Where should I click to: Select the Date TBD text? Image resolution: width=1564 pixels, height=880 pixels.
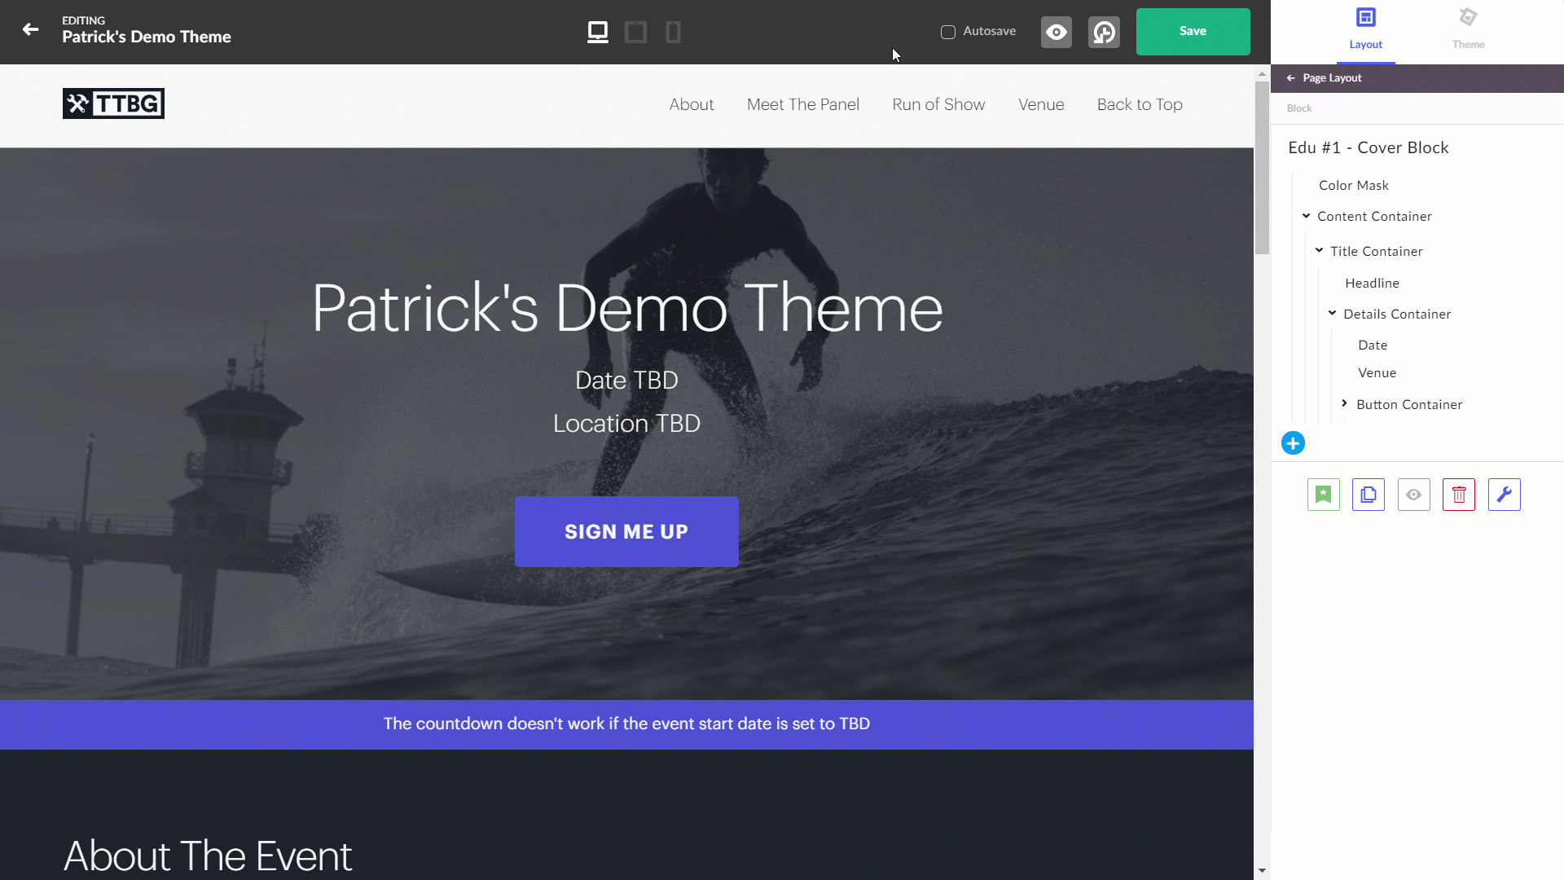626,381
